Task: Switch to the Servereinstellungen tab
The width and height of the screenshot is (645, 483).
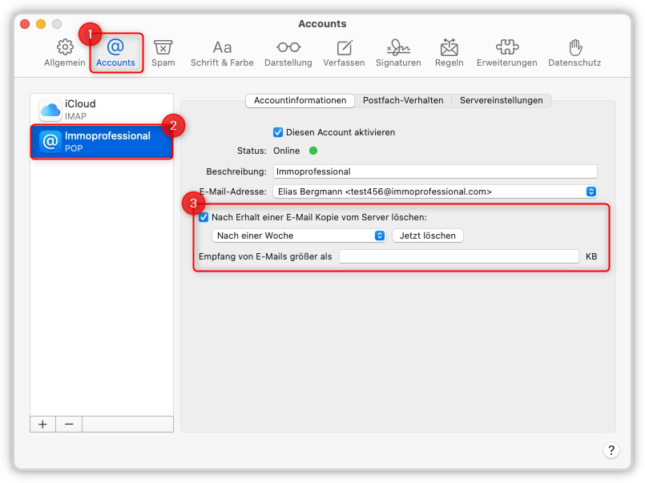Action: point(501,100)
